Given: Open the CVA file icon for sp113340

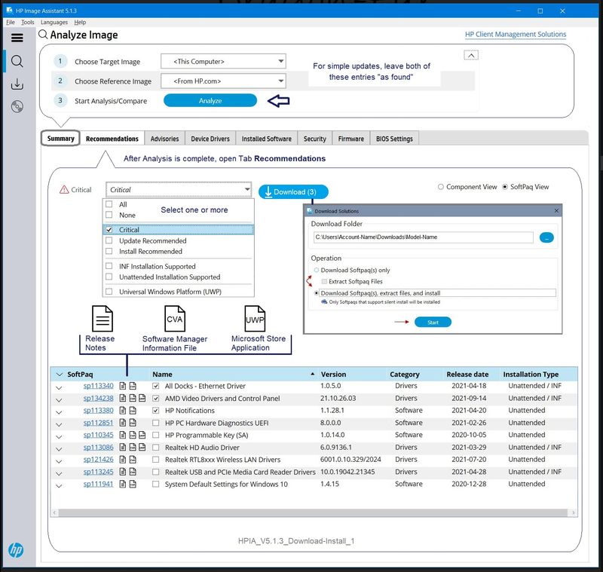Looking at the screenshot, I should [133, 386].
